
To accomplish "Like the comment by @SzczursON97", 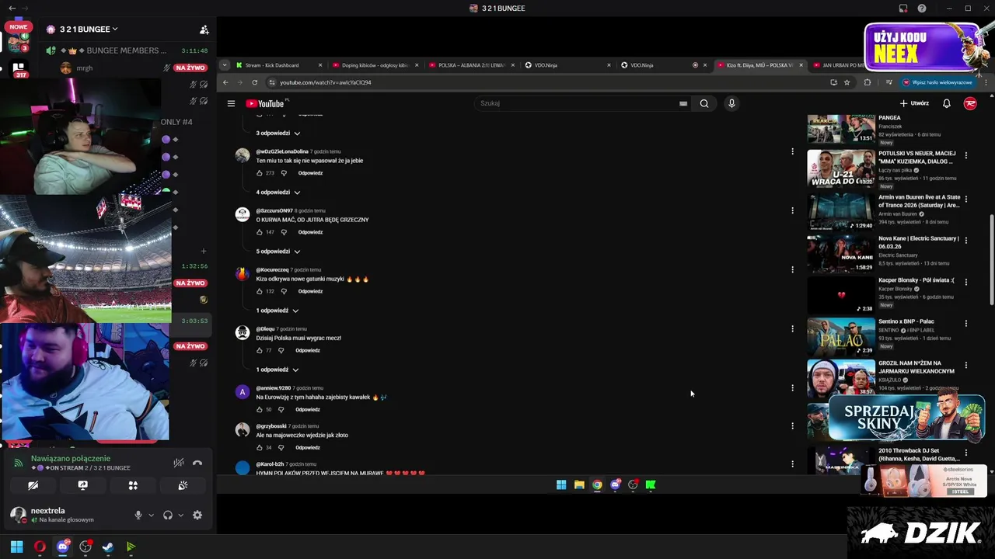I will click(x=259, y=232).
